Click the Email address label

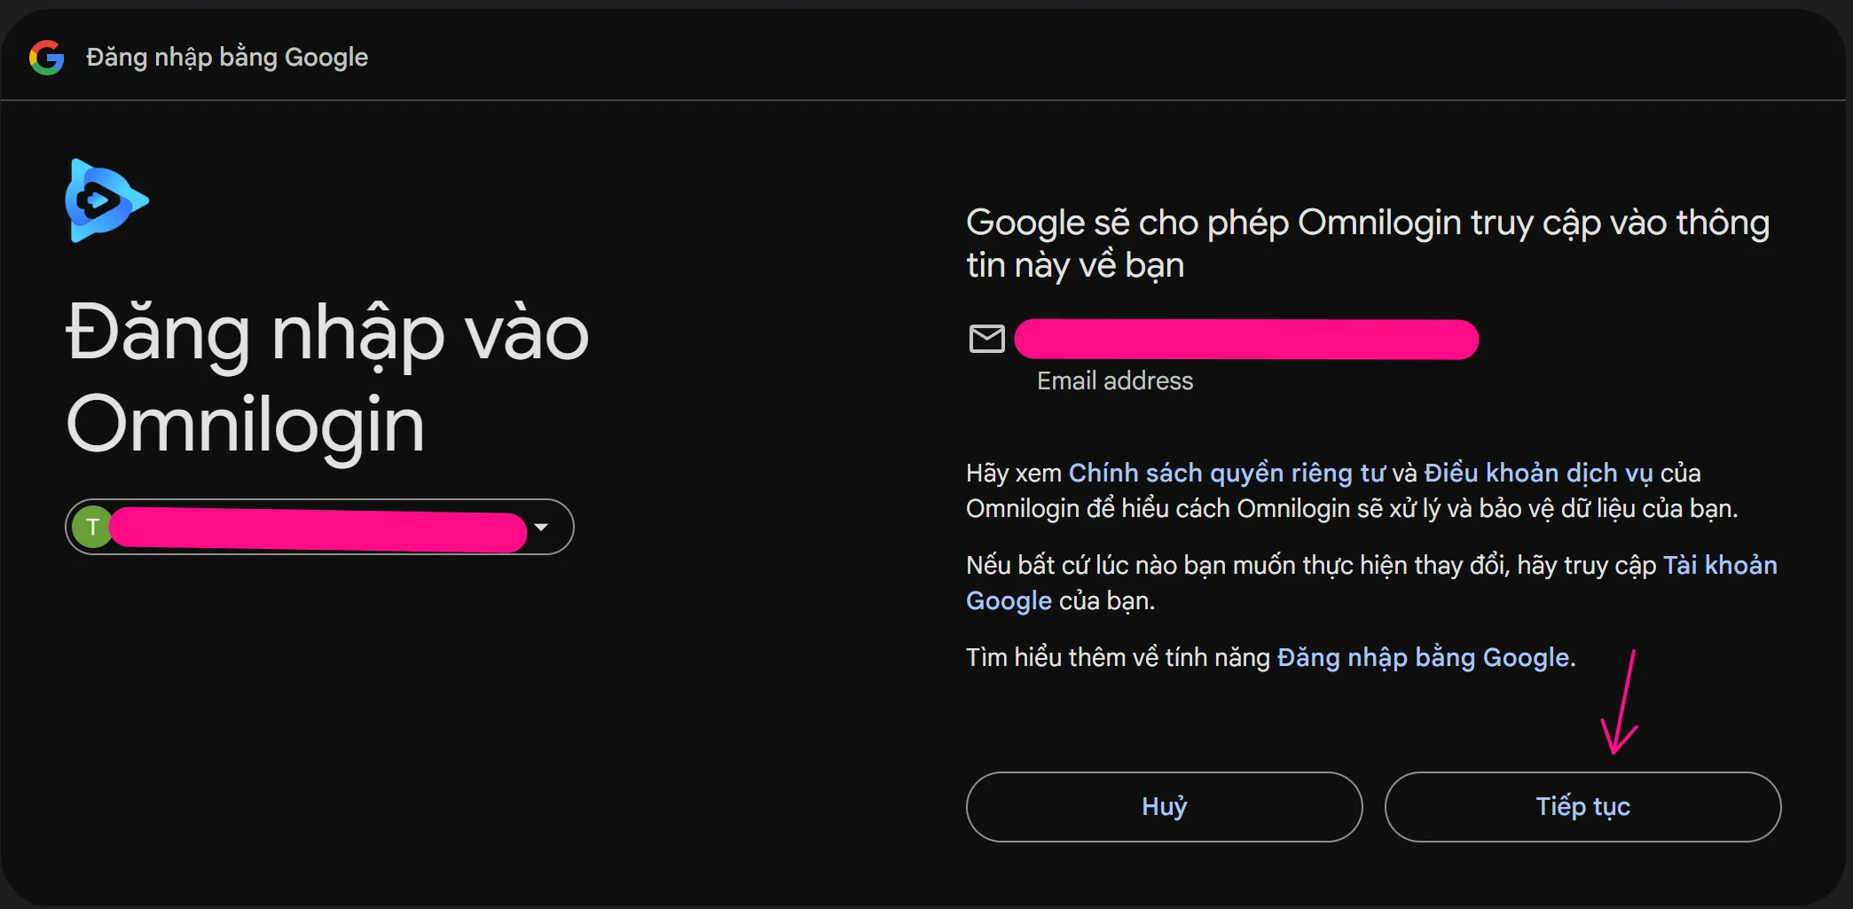click(x=1115, y=381)
